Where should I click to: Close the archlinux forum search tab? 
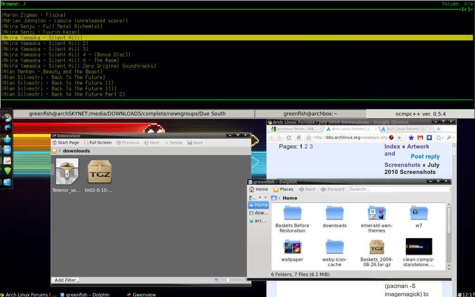point(321,129)
